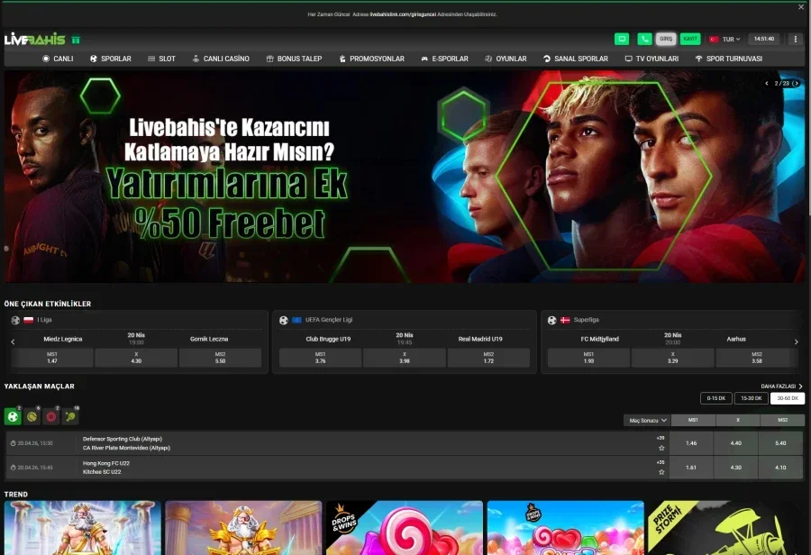Open +39 markets for Defensor match
Viewport: 811px width, 555px height.
click(661, 438)
